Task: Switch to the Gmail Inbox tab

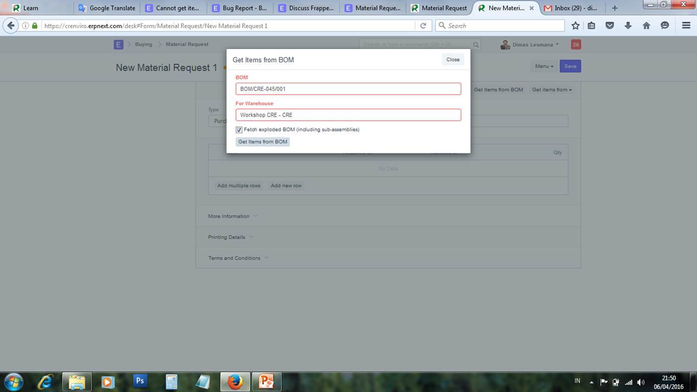Action: [572, 8]
